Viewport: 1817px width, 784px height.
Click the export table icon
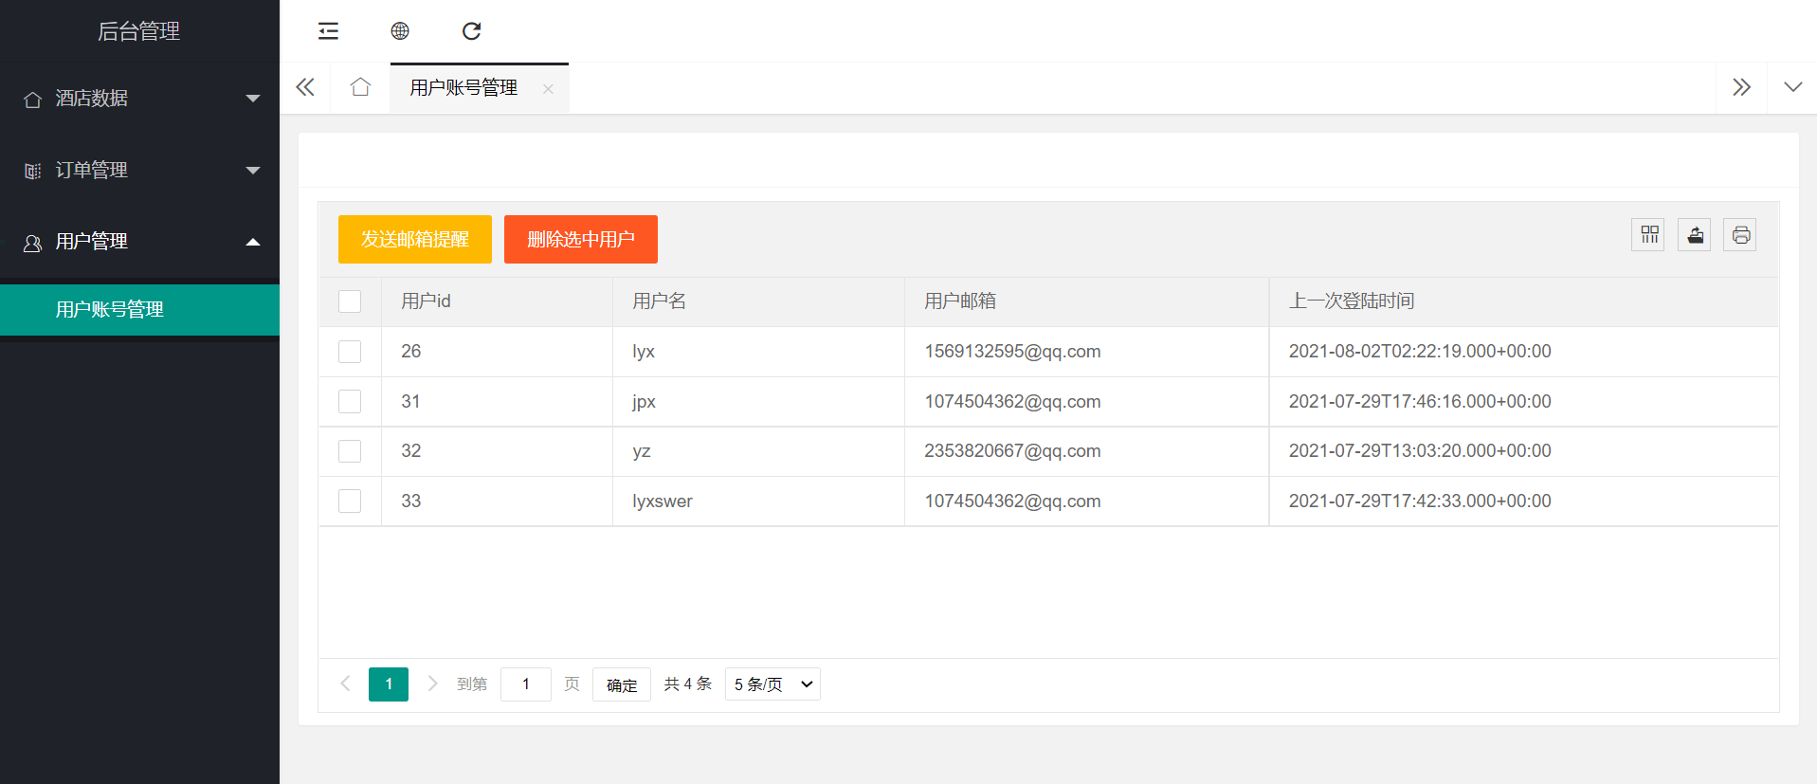(1695, 235)
